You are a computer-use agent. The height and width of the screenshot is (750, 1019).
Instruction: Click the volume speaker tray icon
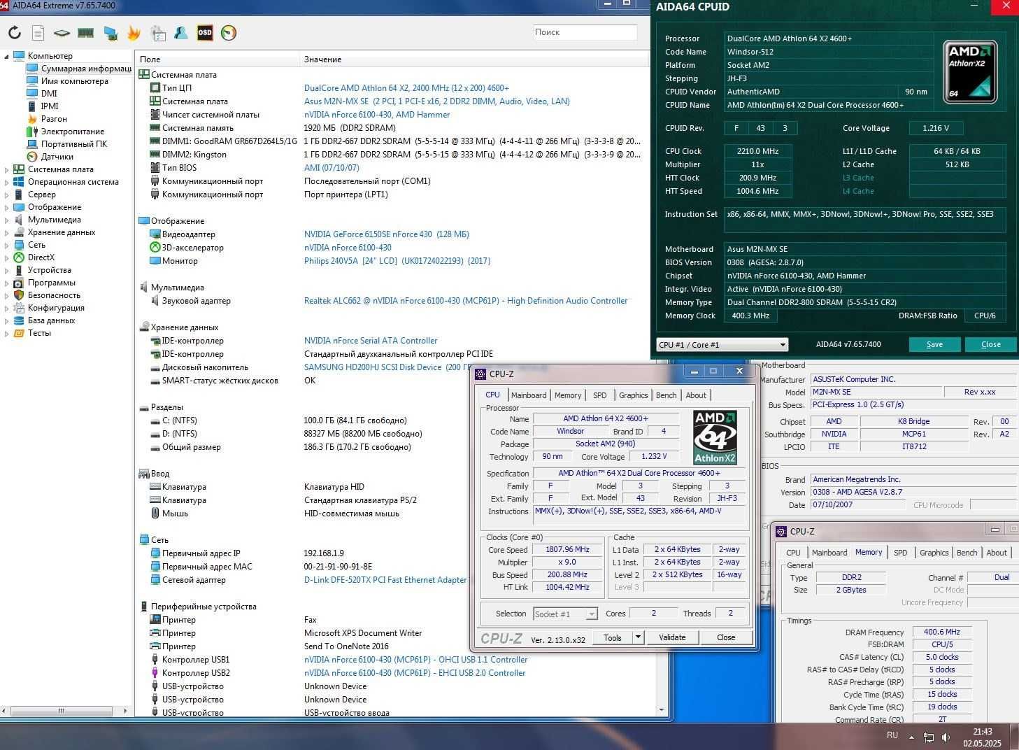pos(946,737)
